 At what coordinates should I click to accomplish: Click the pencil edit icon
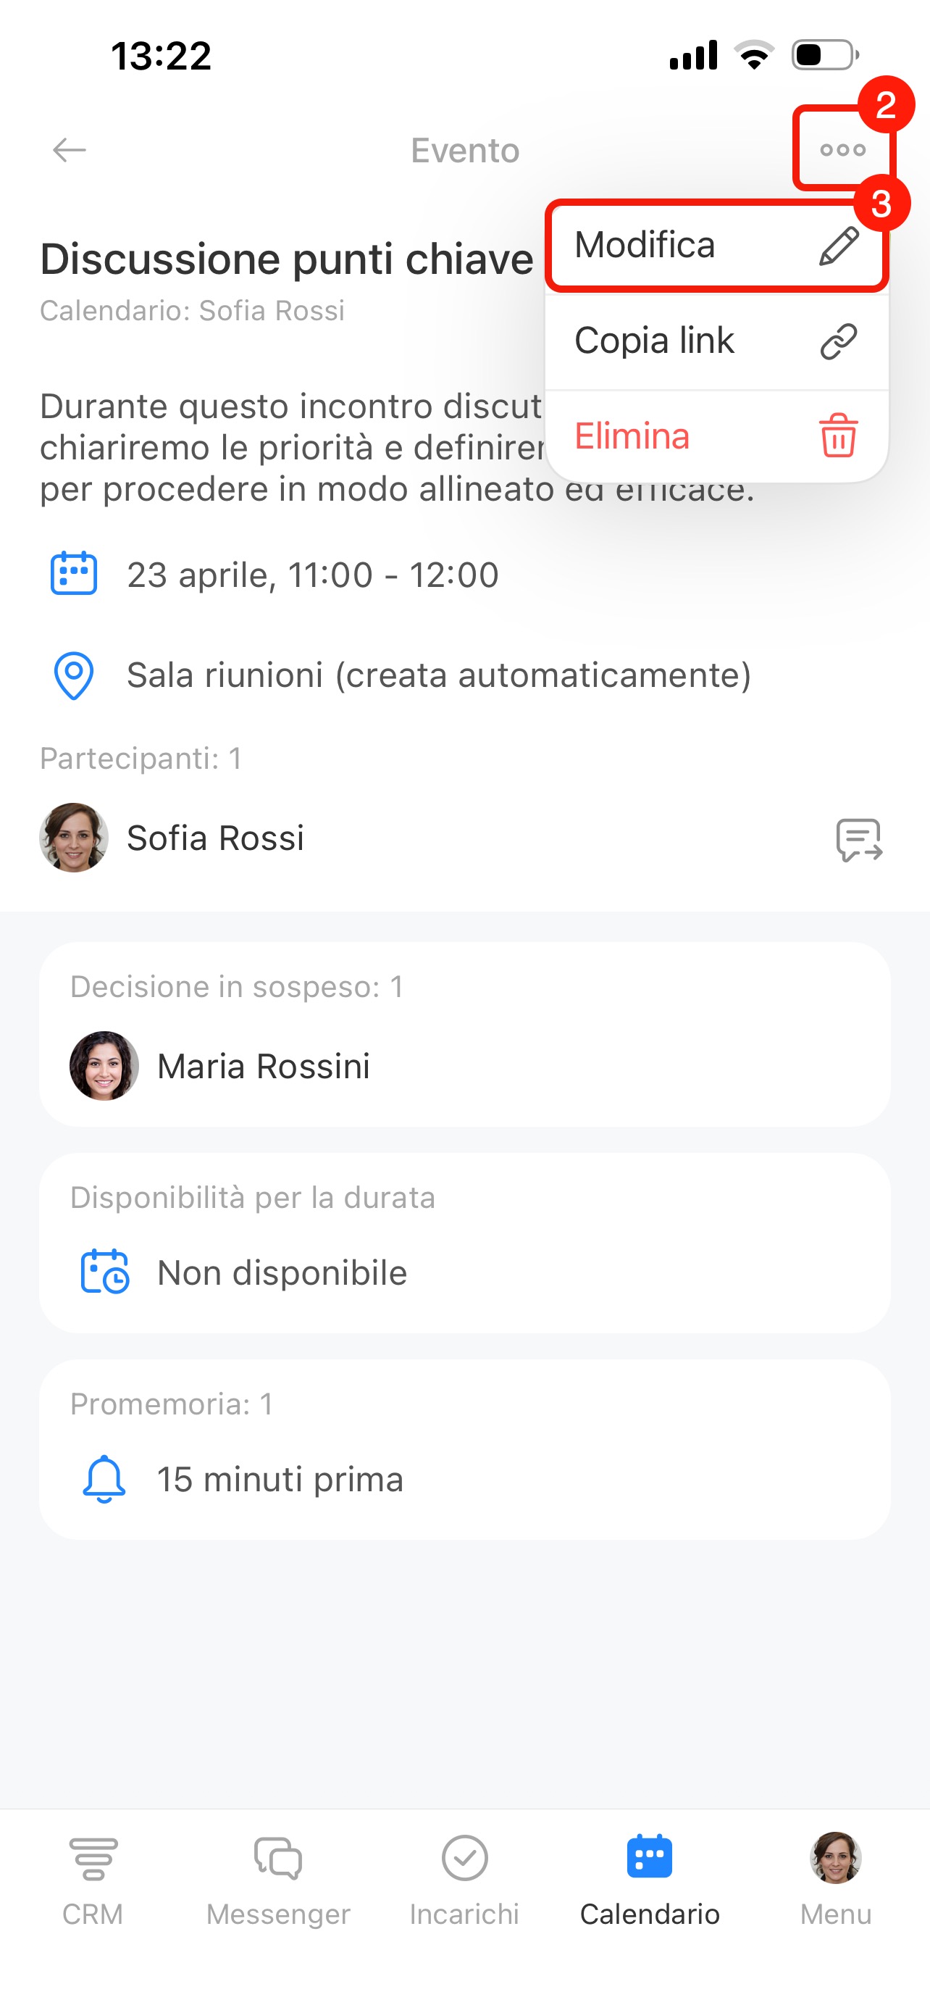[x=839, y=246]
